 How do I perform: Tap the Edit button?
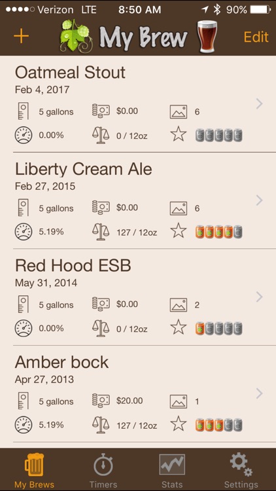point(256,37)
